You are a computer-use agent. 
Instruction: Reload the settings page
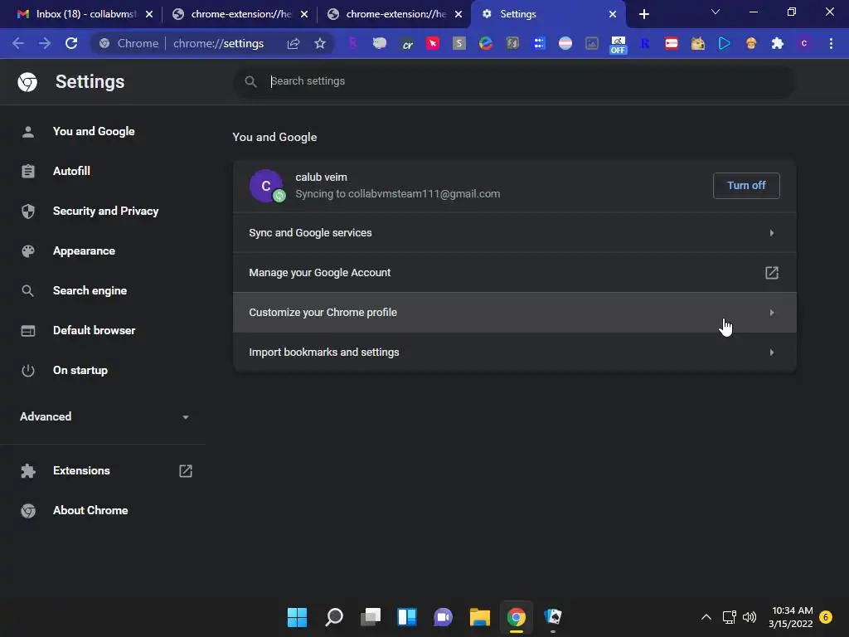coord(71,43)
